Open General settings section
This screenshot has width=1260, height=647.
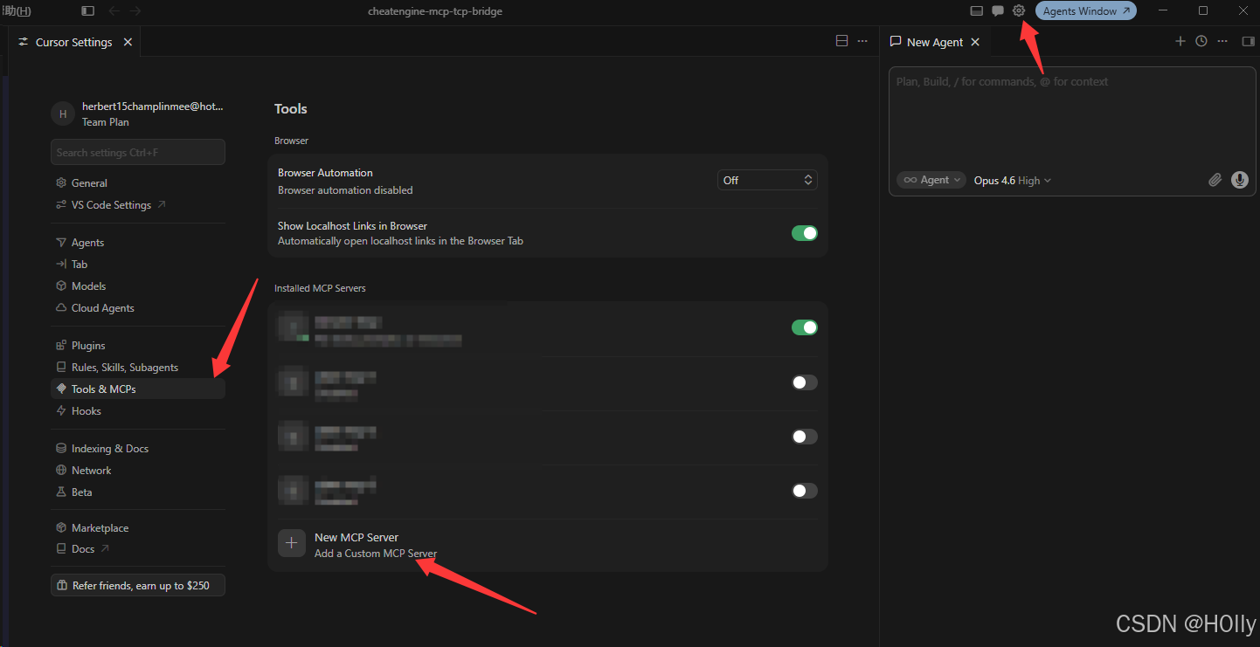138,183
